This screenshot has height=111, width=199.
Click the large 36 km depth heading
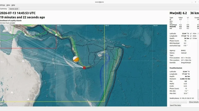194,13
